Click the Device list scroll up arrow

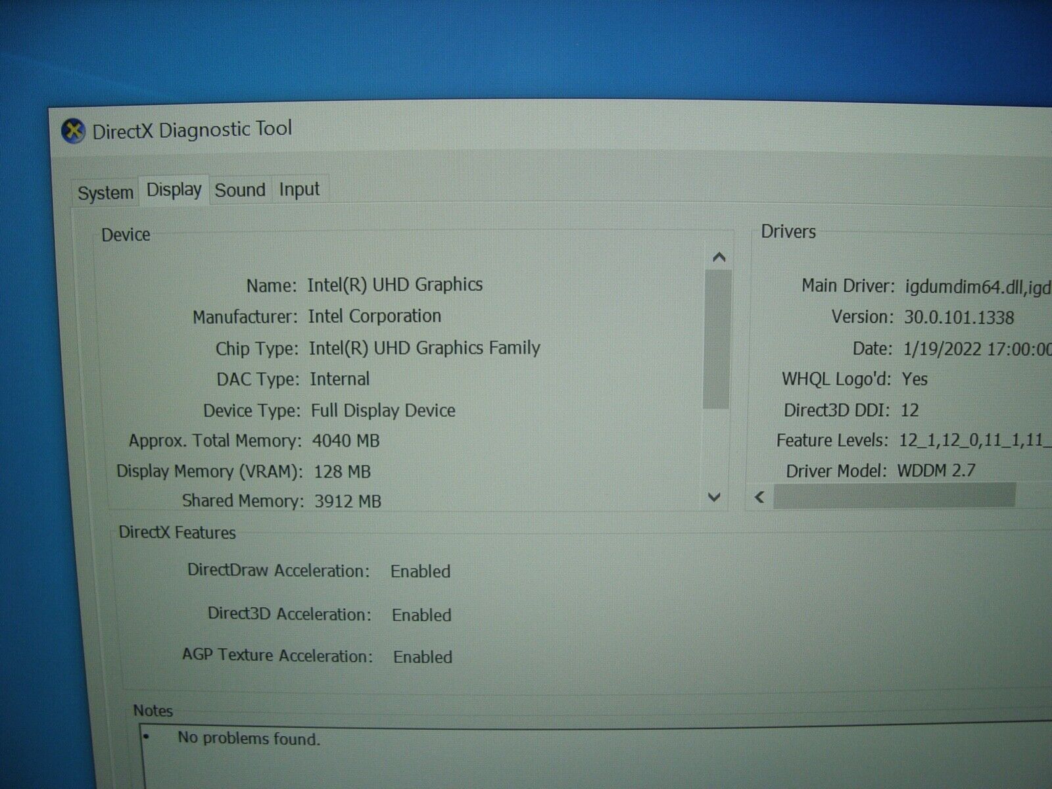[x=719, y=257]
